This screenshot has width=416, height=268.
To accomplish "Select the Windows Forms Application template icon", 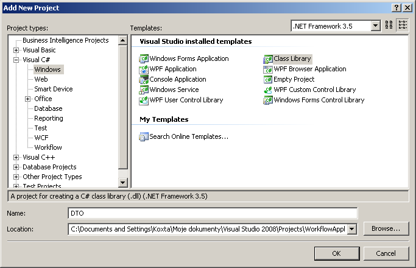I will pos(144,58).
